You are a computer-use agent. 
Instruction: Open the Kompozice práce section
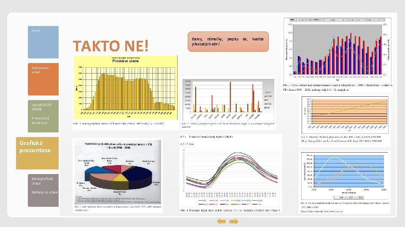pyautogui.click(x=43, y=79)
